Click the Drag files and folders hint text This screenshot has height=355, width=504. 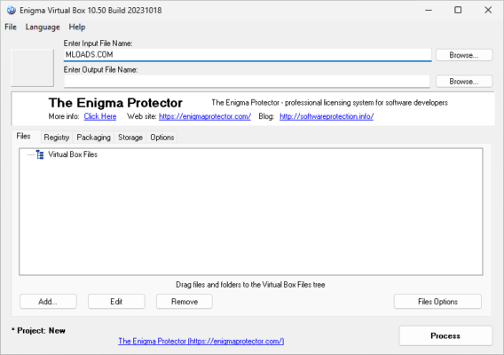tap(250, 285)
